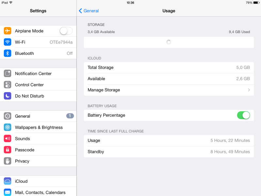Tap the red Sounds speaker icon

coord(8,139)
